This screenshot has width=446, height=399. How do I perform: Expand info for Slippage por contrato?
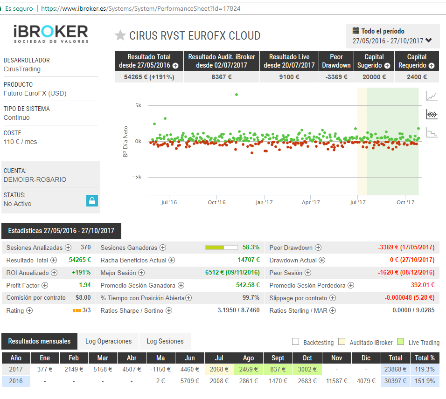333,298
